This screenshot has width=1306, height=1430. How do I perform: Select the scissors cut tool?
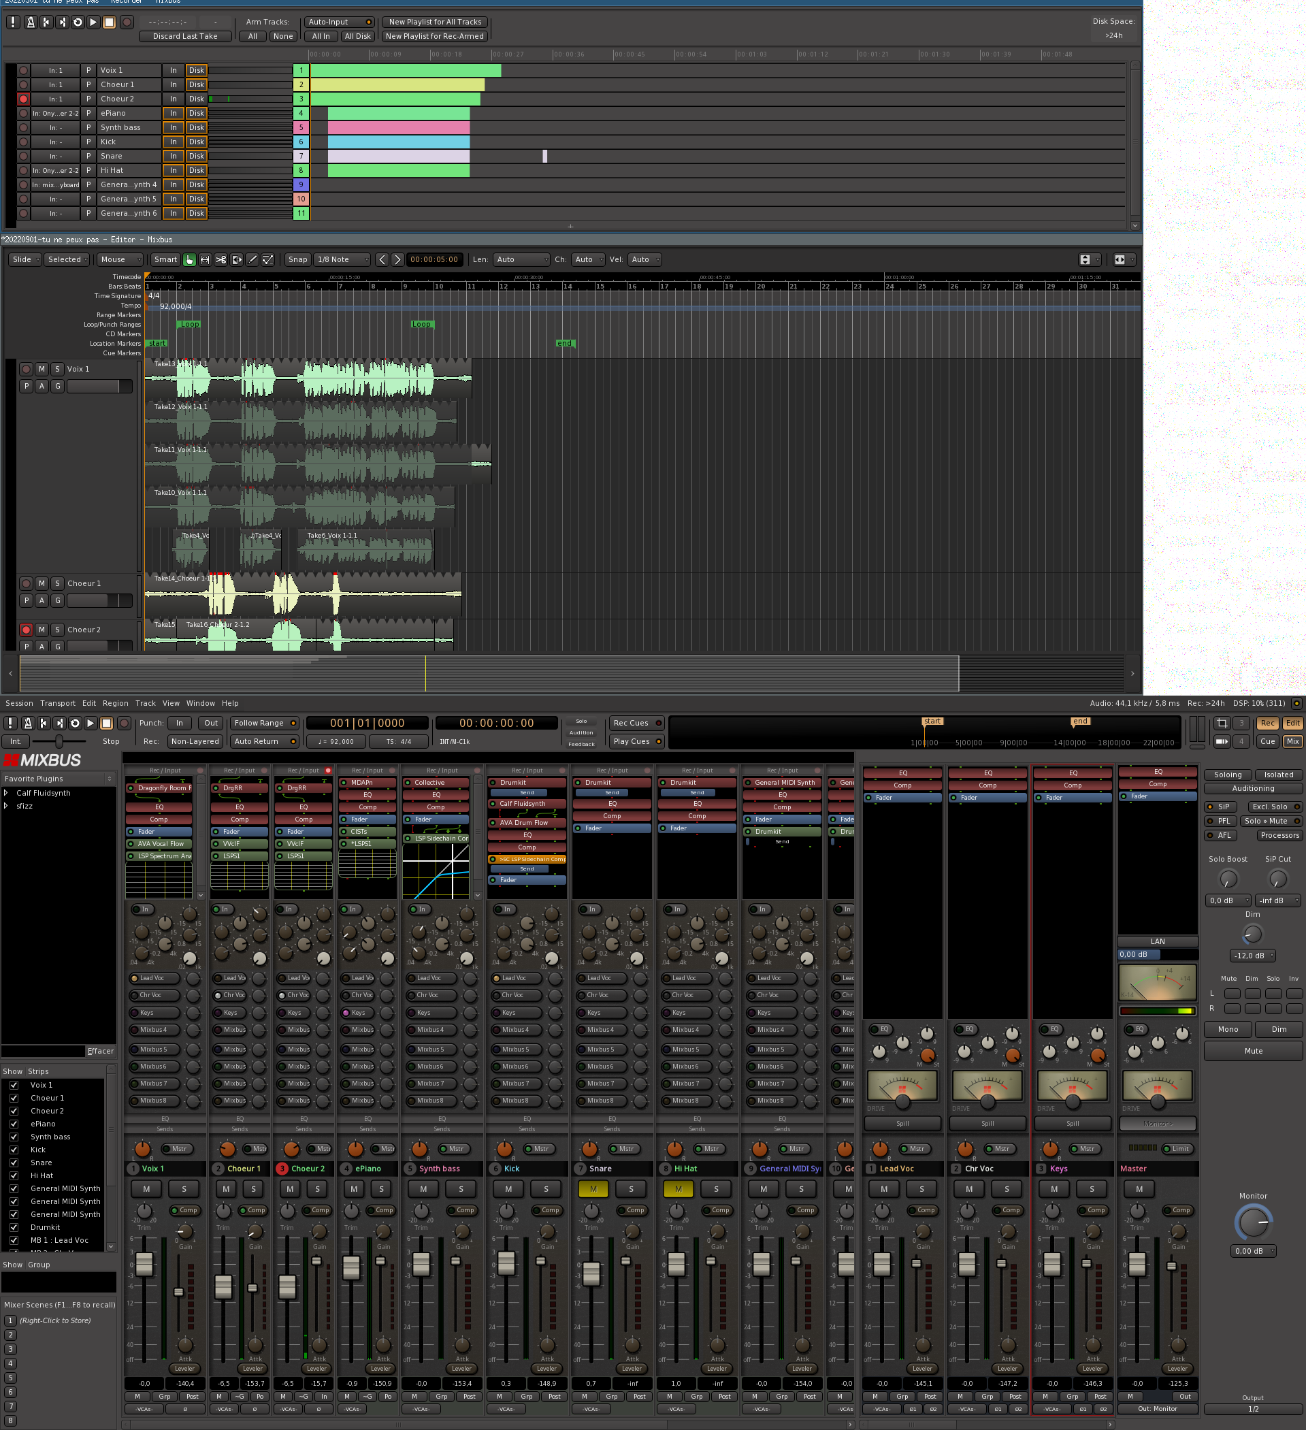point(221,259)
